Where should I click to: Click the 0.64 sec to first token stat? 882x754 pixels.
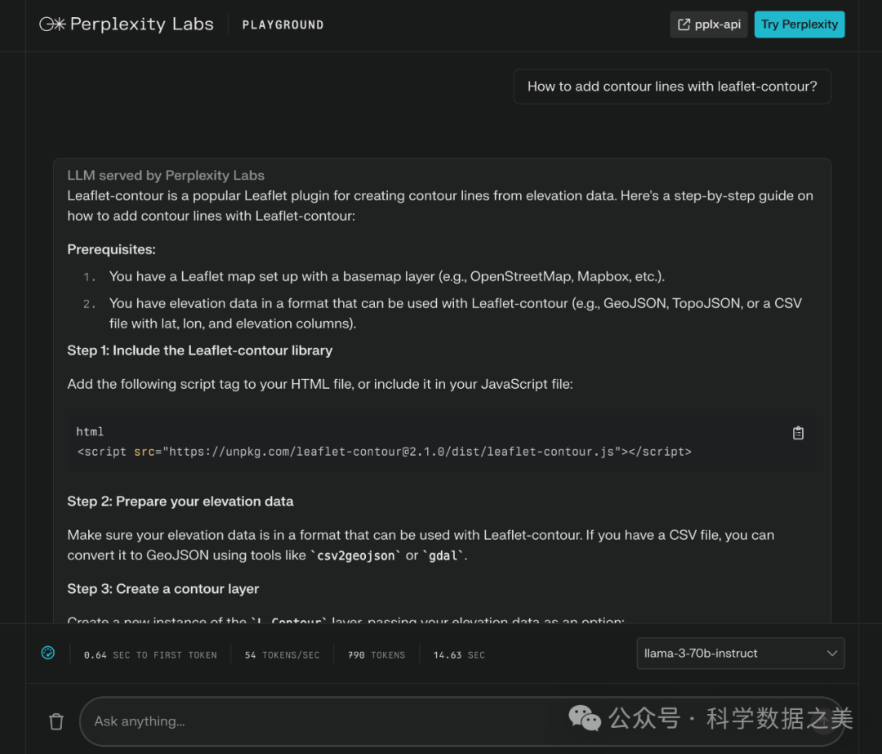pos(150,655)
